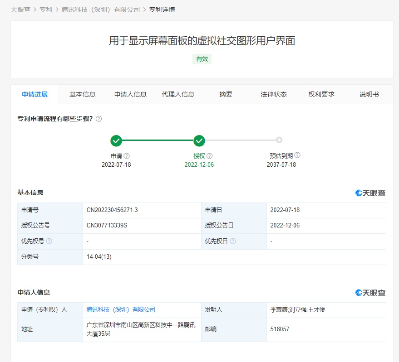This screenshot has width=399, height=362.
Task: Open applicant link 腾讯科技（深圳）有限公司 in table
Action: 121,309
